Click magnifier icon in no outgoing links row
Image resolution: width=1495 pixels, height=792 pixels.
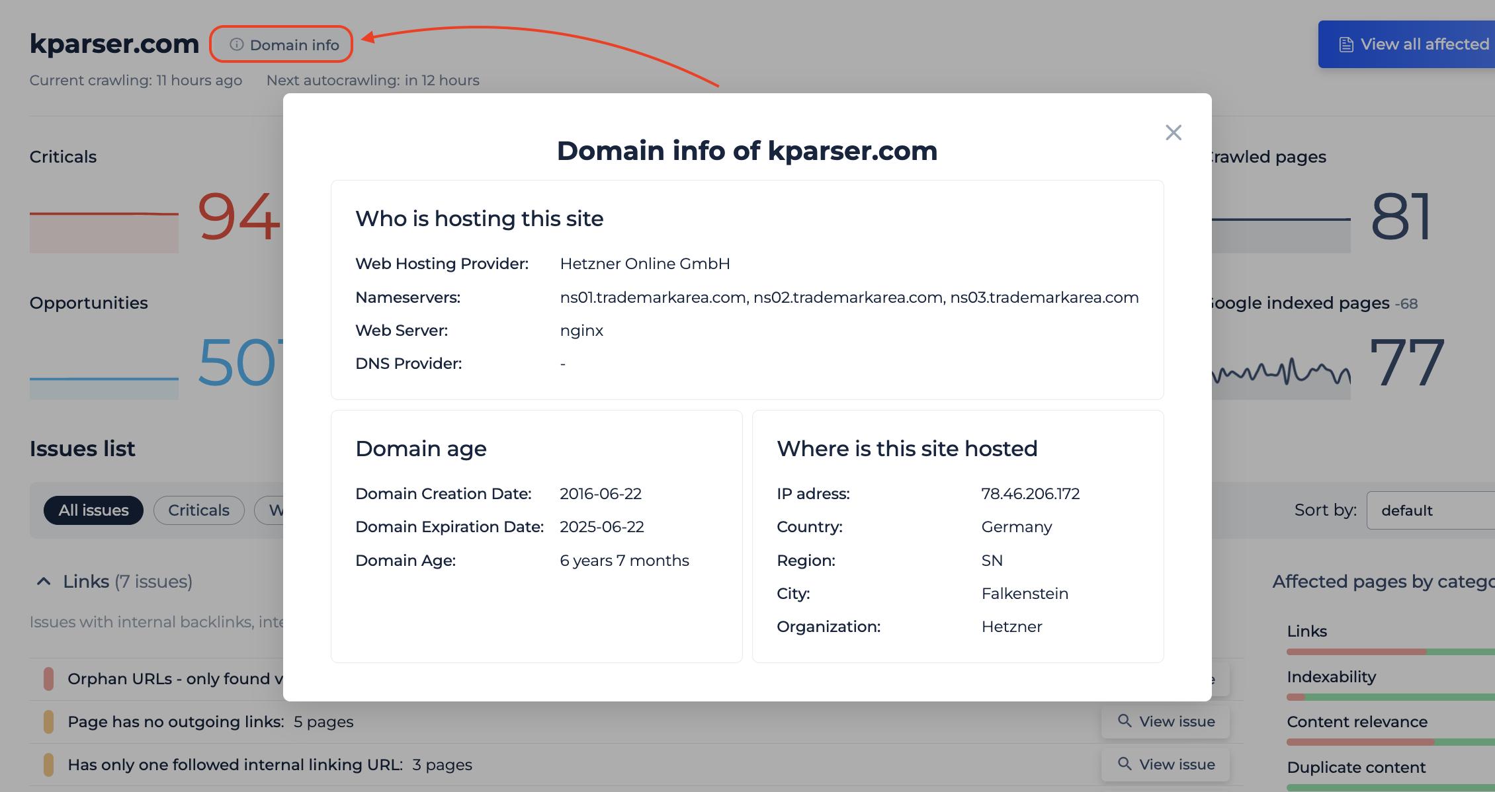point(1125,721)
